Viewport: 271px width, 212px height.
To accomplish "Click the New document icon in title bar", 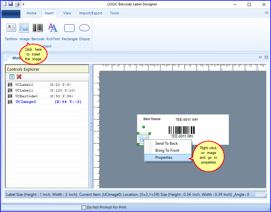I will pyautogui.click(x=5, y=4).
